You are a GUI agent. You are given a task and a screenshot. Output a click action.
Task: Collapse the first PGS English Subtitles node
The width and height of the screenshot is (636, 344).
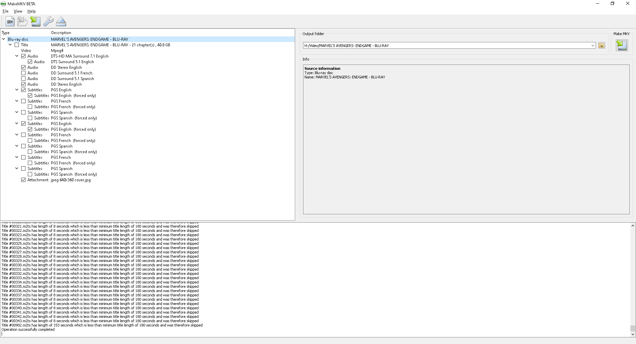pos(17,90)
